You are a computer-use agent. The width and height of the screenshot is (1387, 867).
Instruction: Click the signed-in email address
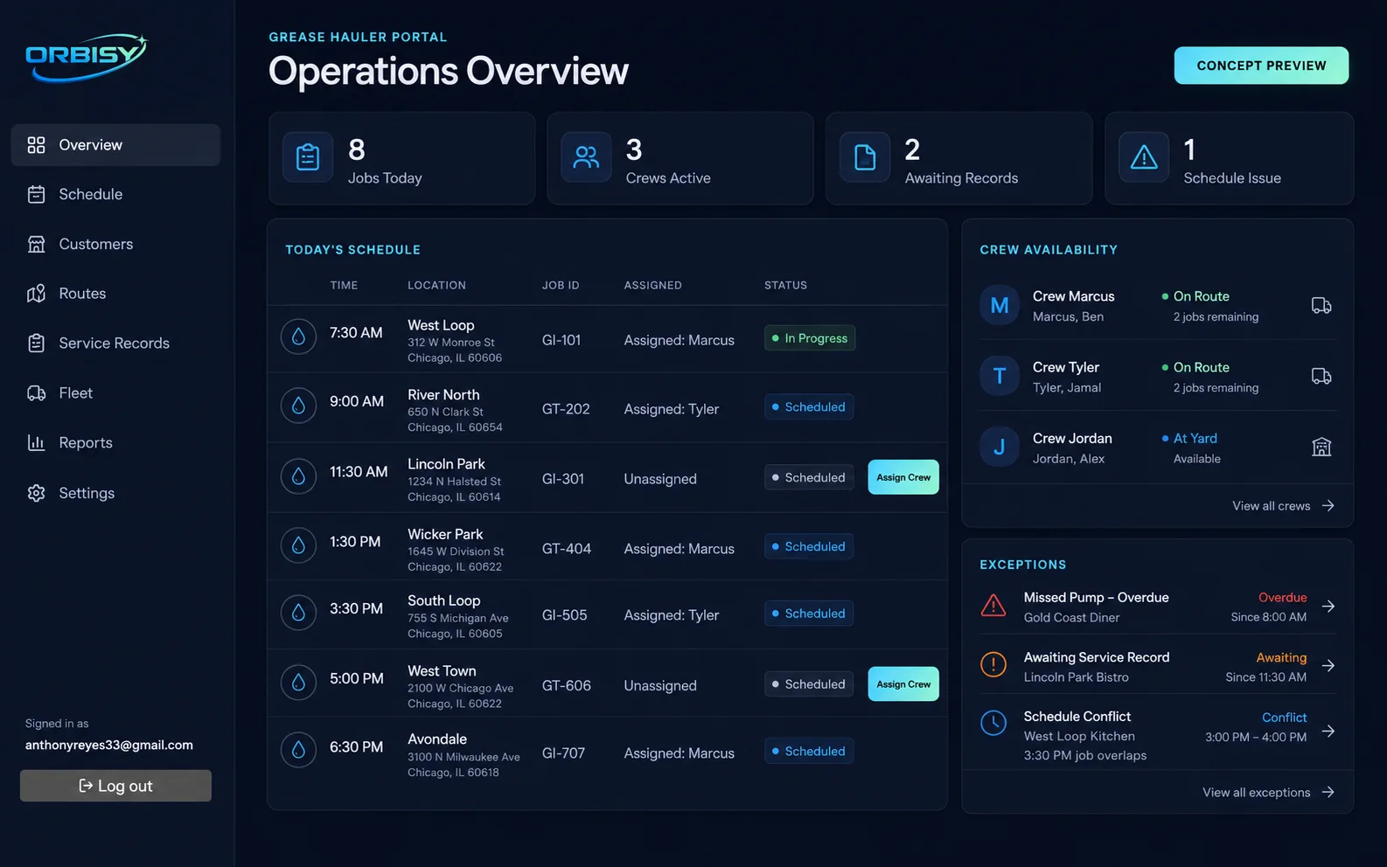[109, 746]
